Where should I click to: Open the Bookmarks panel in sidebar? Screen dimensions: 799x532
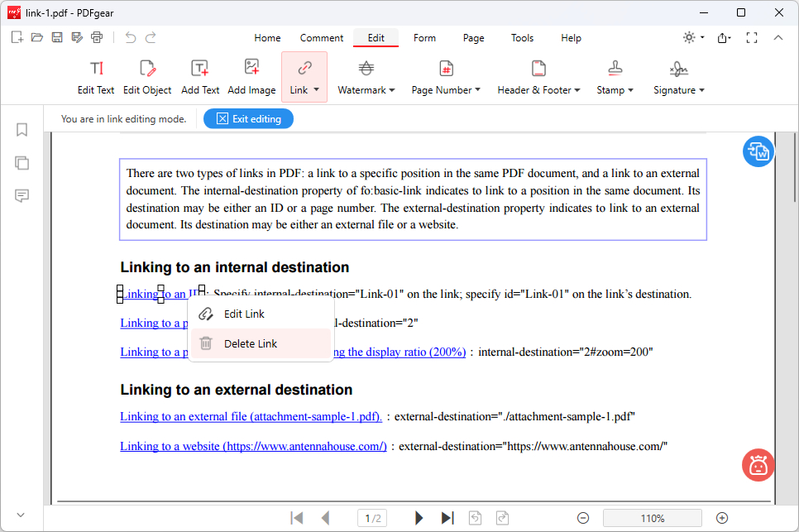pyautogui.click(x=22, y=130)
